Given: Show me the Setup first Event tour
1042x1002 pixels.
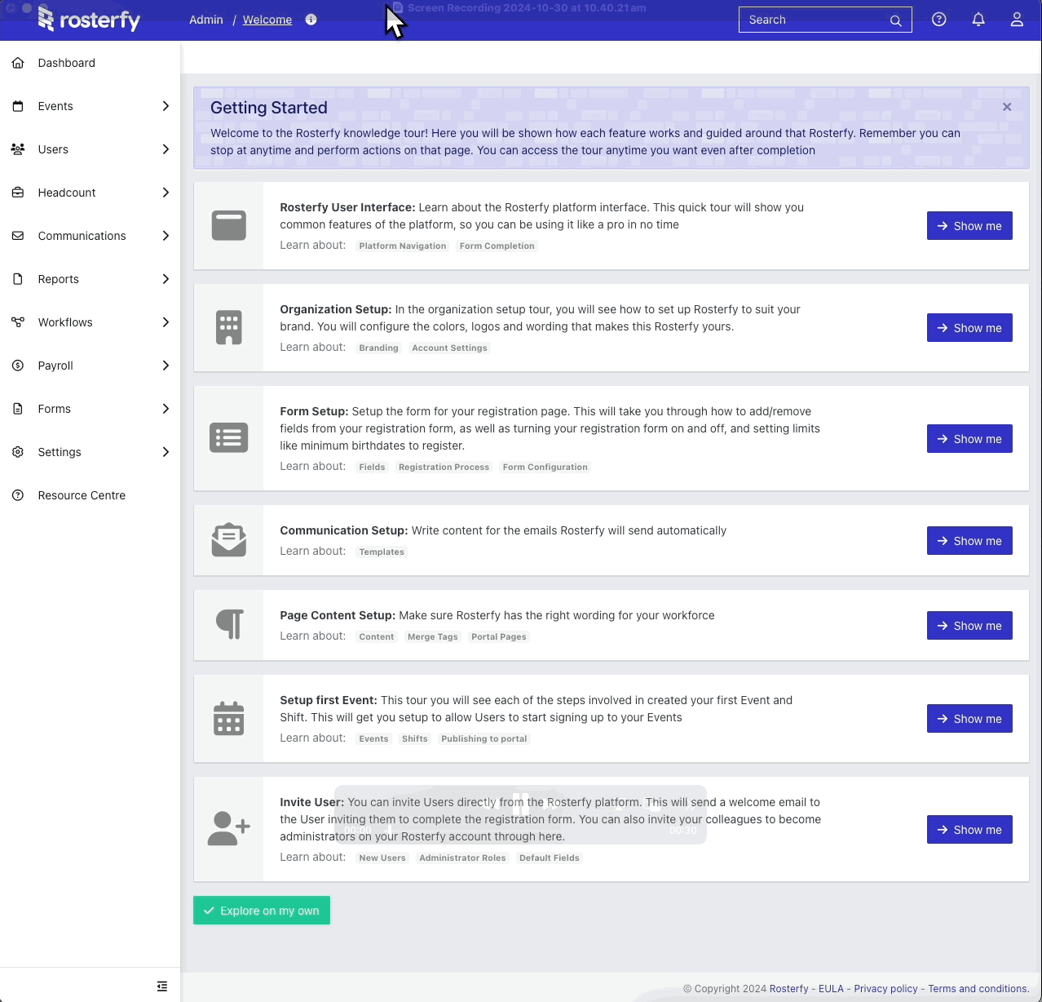Looking at the screenshot, I should pyautogui.click(x=969, y=719).
